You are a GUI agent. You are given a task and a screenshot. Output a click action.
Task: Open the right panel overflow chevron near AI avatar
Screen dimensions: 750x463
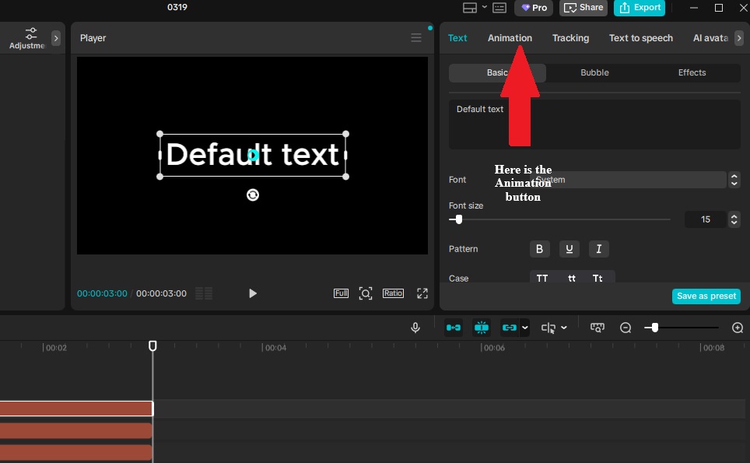tap(739, 37)
